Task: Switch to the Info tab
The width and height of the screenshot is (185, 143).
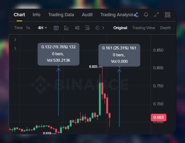Action: 37,15
